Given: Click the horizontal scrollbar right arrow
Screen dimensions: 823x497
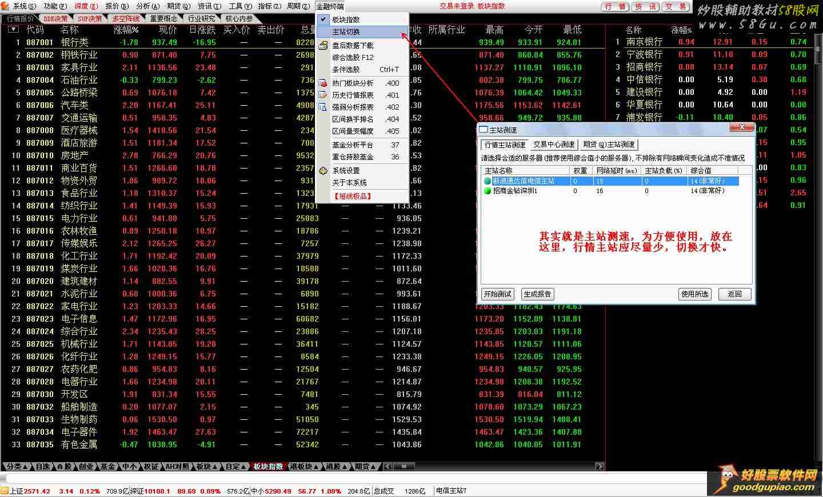Looking at the screenshot, I should tap(600, 467).
